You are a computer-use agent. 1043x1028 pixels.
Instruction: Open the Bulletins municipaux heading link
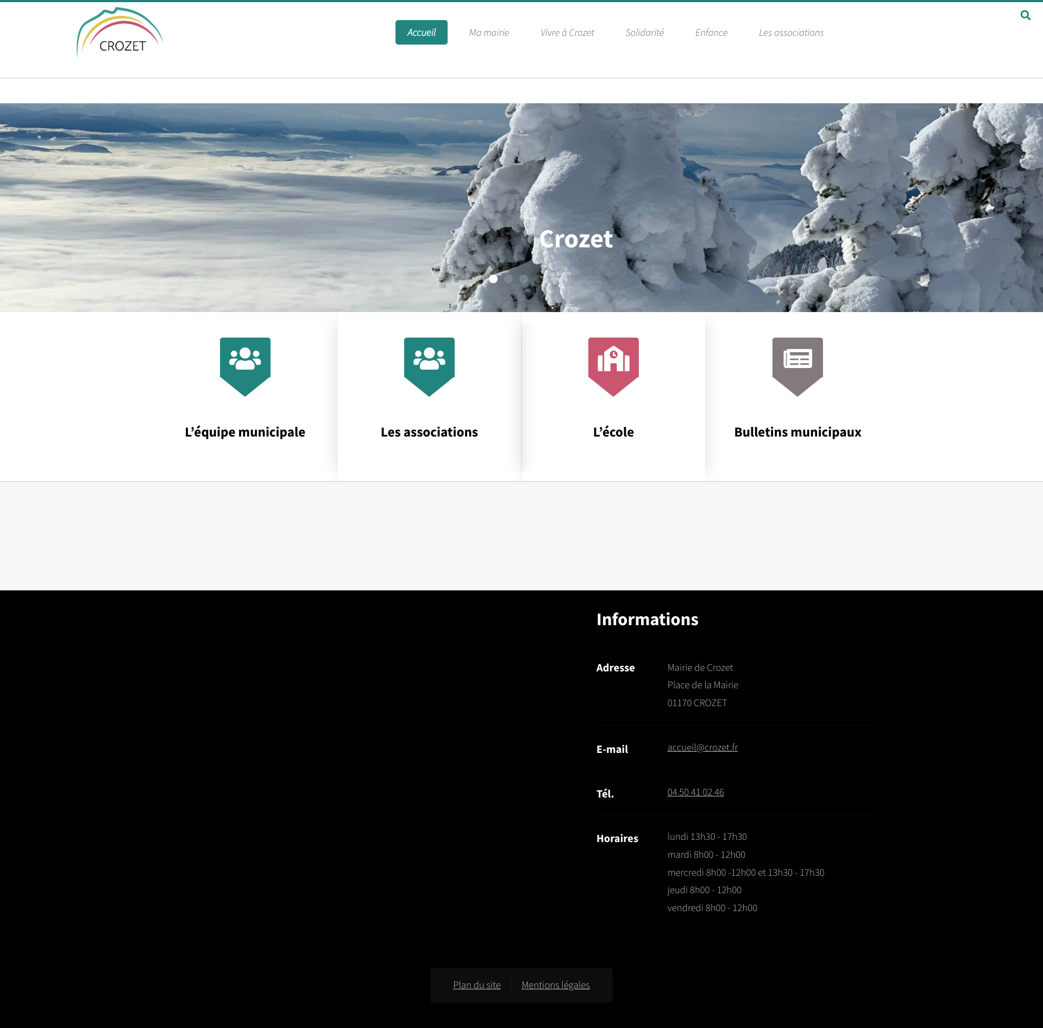797,432
